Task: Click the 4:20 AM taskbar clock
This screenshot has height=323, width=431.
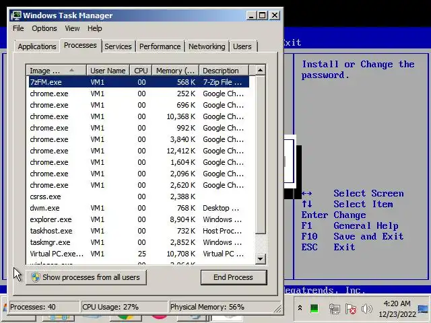Action: 397,303
